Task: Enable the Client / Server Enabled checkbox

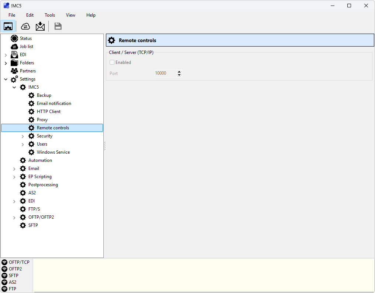Action: pos(112,62)
